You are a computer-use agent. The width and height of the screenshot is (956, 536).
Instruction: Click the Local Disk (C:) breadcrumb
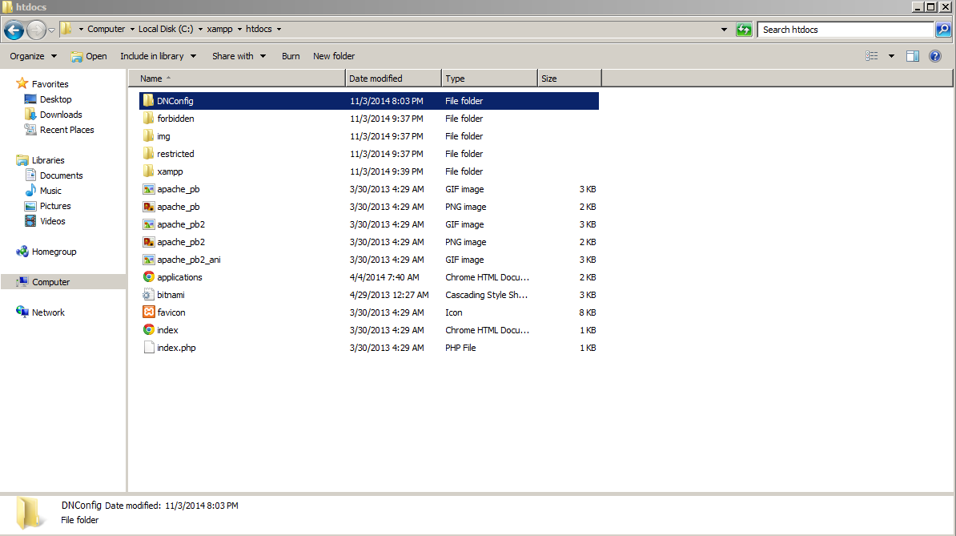166,29
